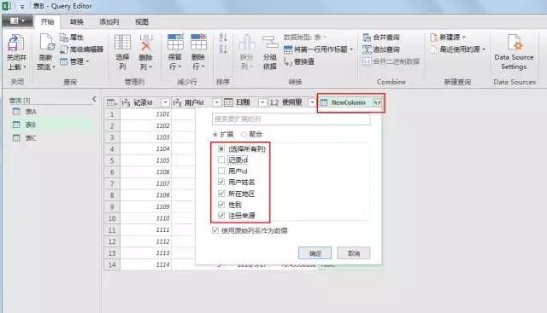
Task: Click the Excel icon in the title bar
Action: point(6,6)
